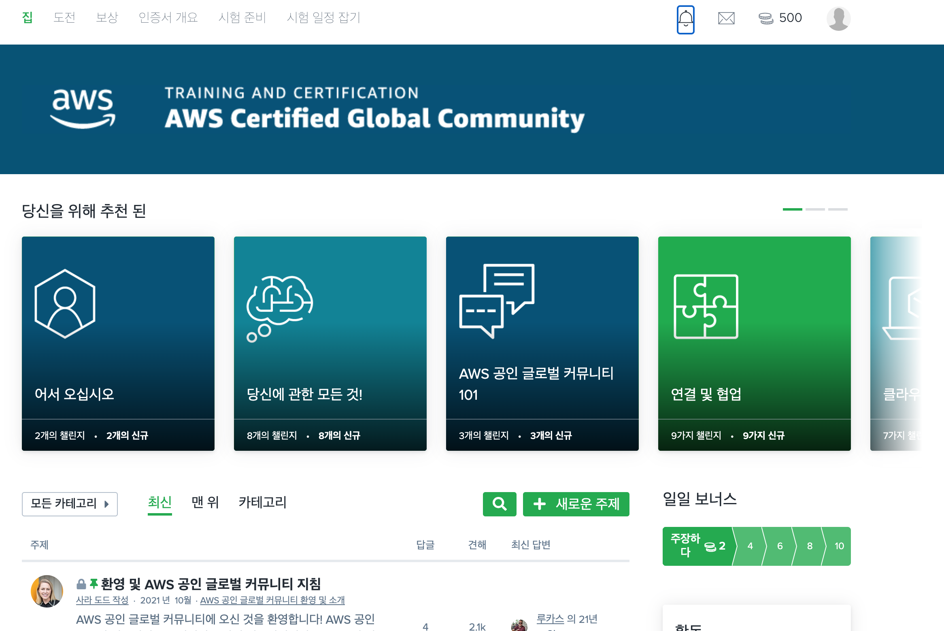This screenshot has height=631, width=944.
Task: Select the third carousel page indicator
Action: coord(838,209)
